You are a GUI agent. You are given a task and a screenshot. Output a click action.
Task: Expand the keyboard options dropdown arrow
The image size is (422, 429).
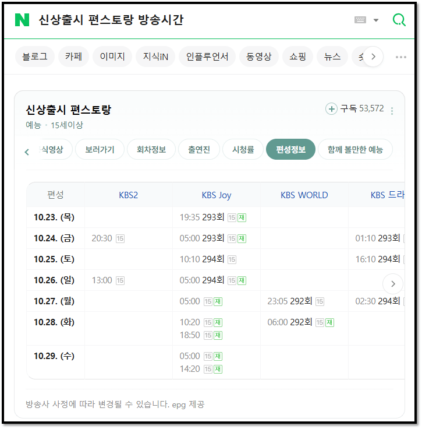[376, 20]
